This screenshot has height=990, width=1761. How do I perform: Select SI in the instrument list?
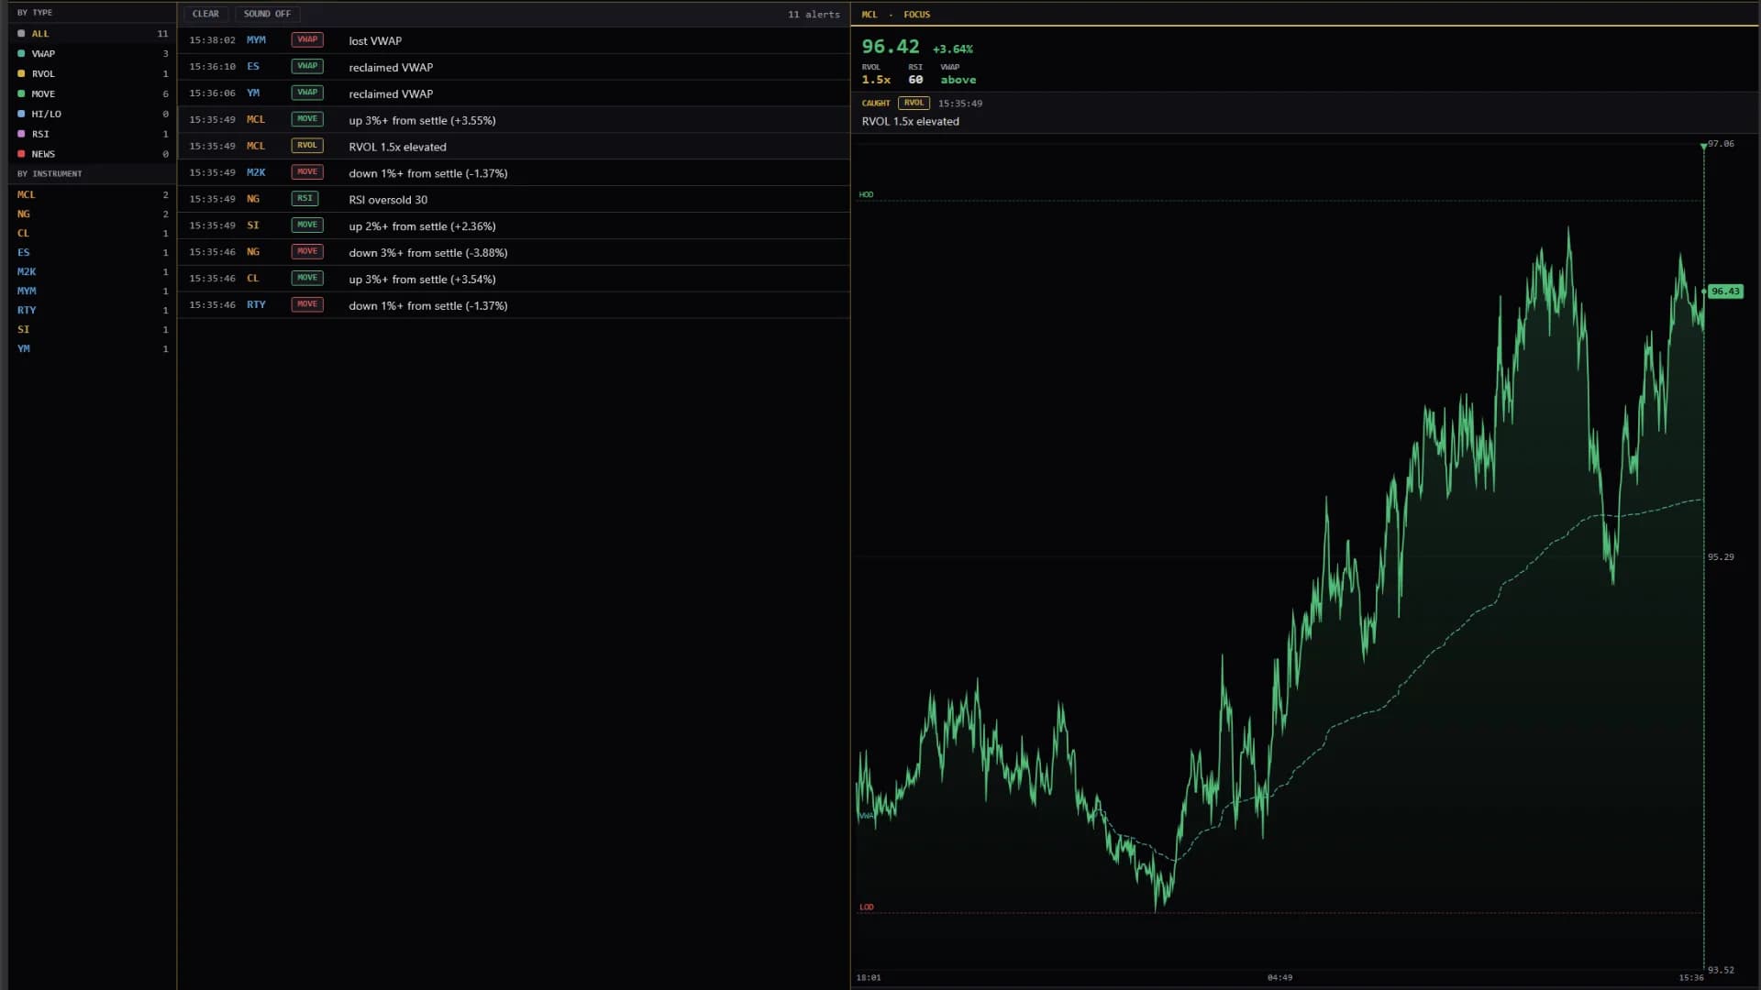[92, 329]
